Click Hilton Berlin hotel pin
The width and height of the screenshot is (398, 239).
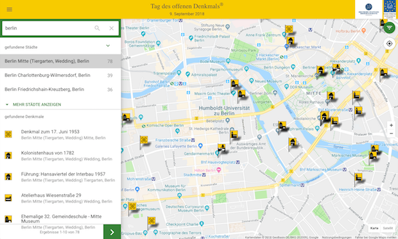pyautogui.click(x=218, y=170)
